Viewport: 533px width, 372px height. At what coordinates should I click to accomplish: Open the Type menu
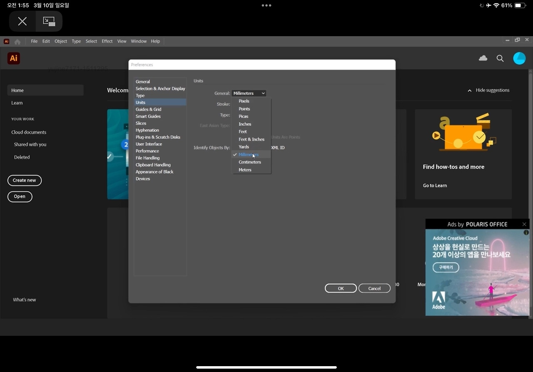coord(76,41)
